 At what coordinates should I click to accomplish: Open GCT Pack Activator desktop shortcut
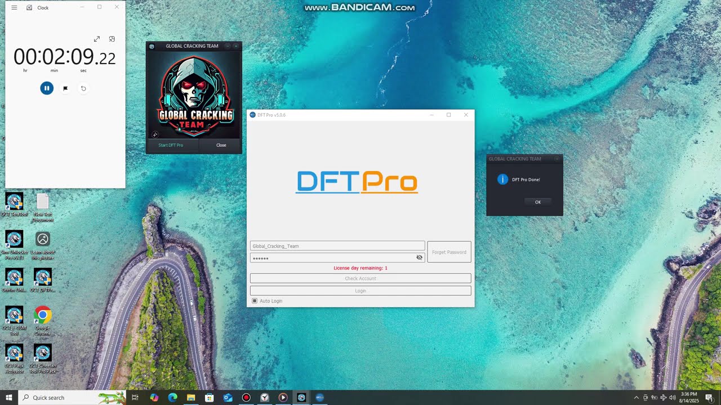[x=14, y=359]
